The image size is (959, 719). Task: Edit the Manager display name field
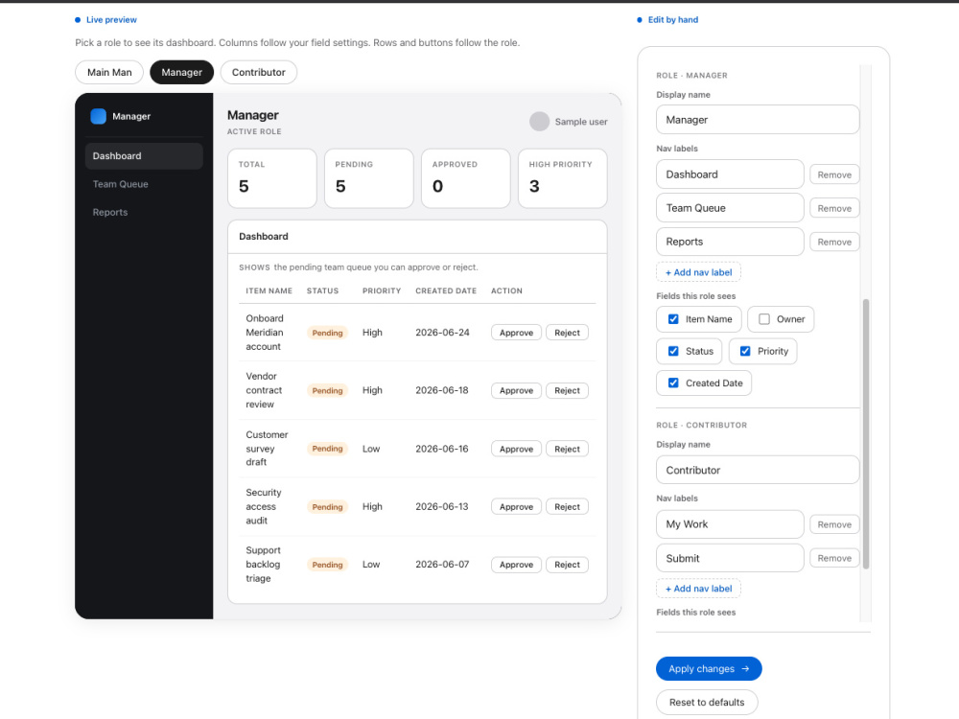click(x=758, y=120)
